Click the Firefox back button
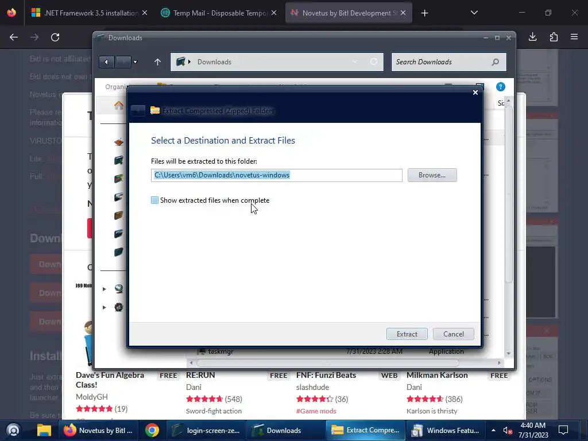 (14, 37)
